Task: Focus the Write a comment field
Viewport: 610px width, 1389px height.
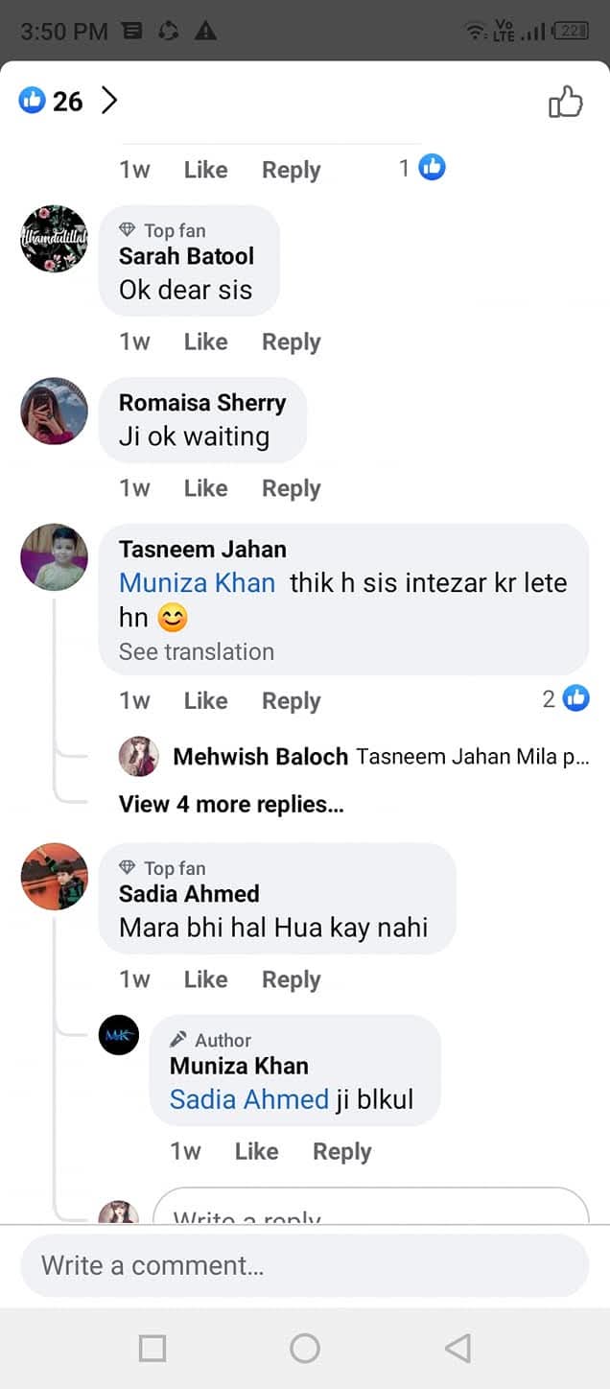Action: pos(305,1266)
